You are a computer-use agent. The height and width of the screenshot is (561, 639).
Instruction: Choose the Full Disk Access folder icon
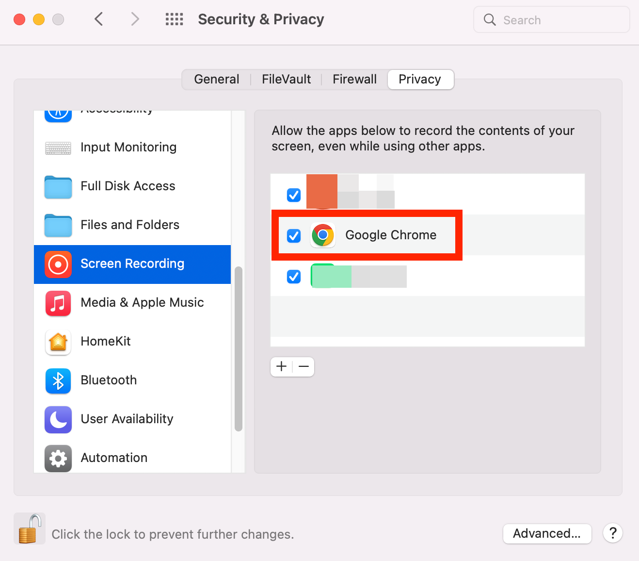coord(58,186)
